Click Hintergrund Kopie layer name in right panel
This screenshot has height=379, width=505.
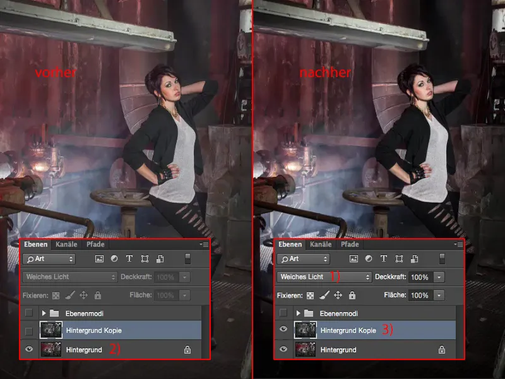(348, 330)
